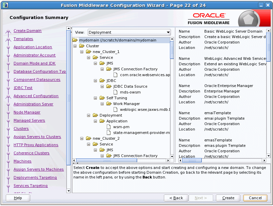Click 'emaiTemplate' name value
The height and width of the screenshot is (206, 273).
tap(218, 113)
